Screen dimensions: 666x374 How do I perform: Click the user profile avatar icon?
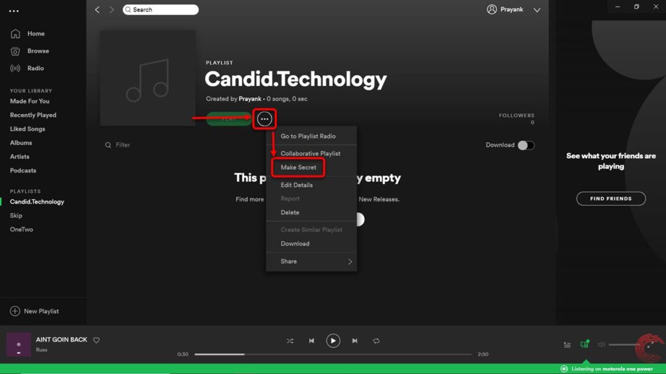tap(492, 9)
